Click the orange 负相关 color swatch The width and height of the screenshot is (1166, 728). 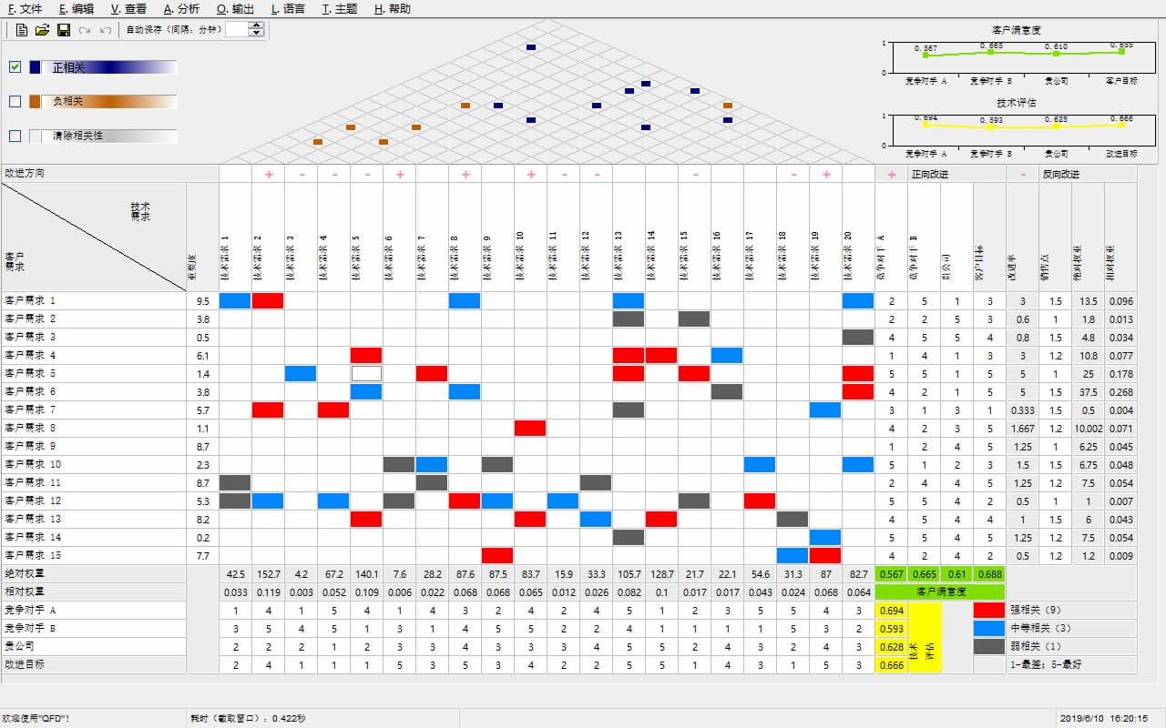36,102
